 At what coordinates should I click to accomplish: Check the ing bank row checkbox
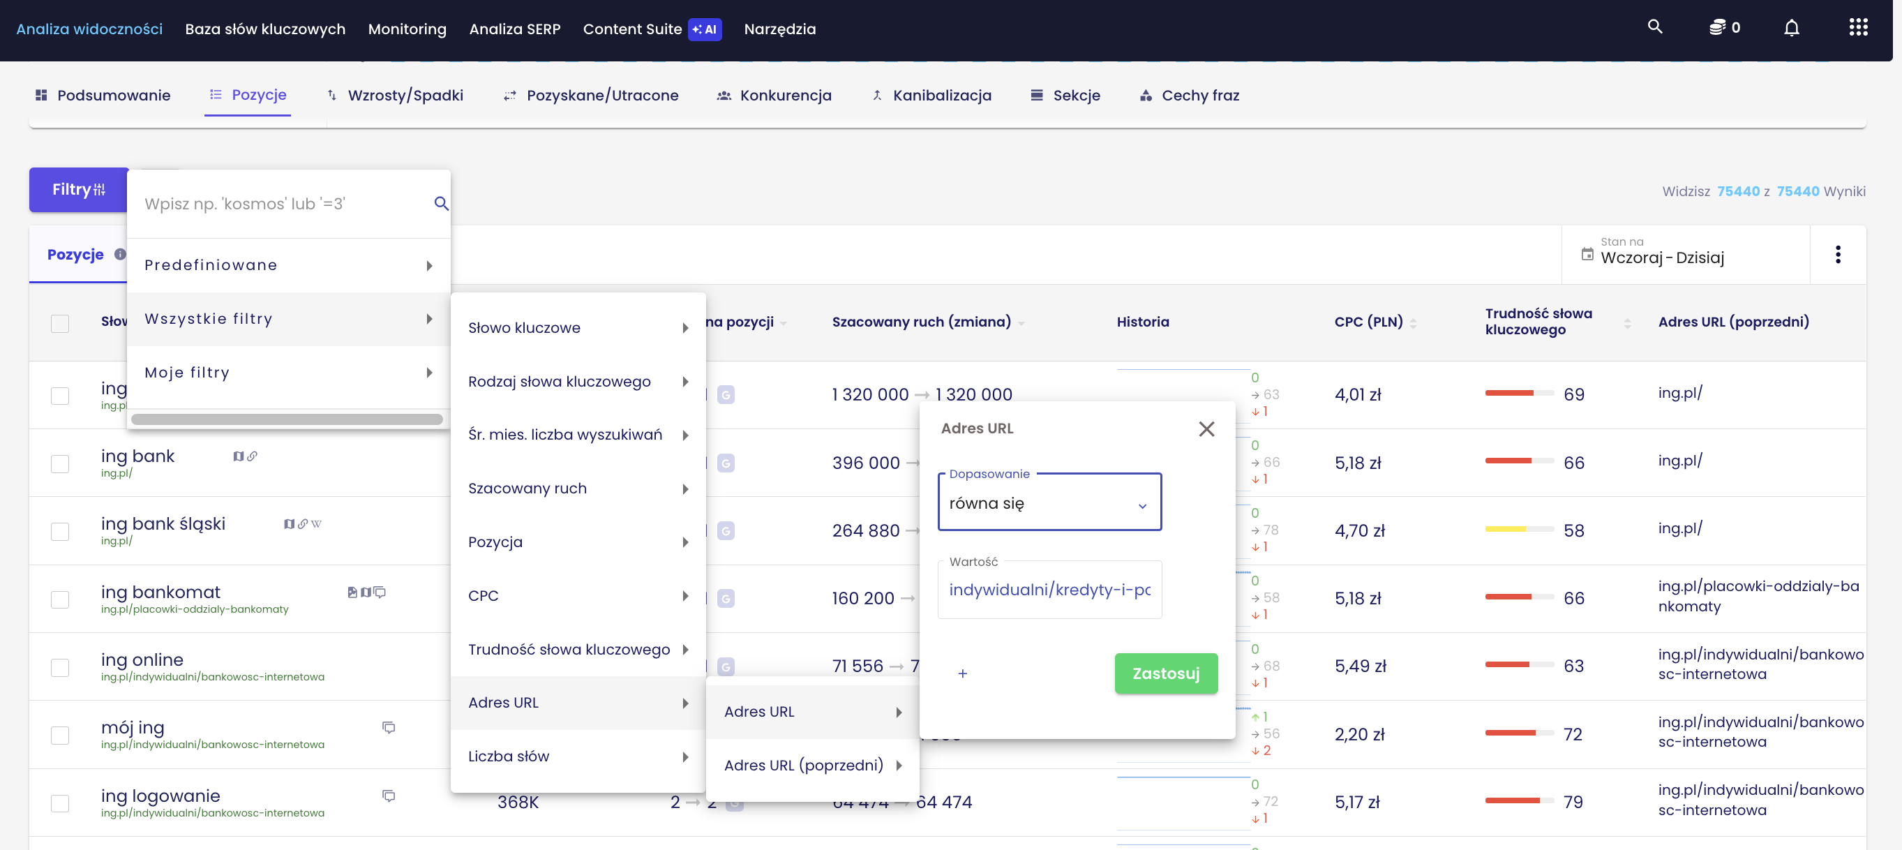(x=60, y=464)
